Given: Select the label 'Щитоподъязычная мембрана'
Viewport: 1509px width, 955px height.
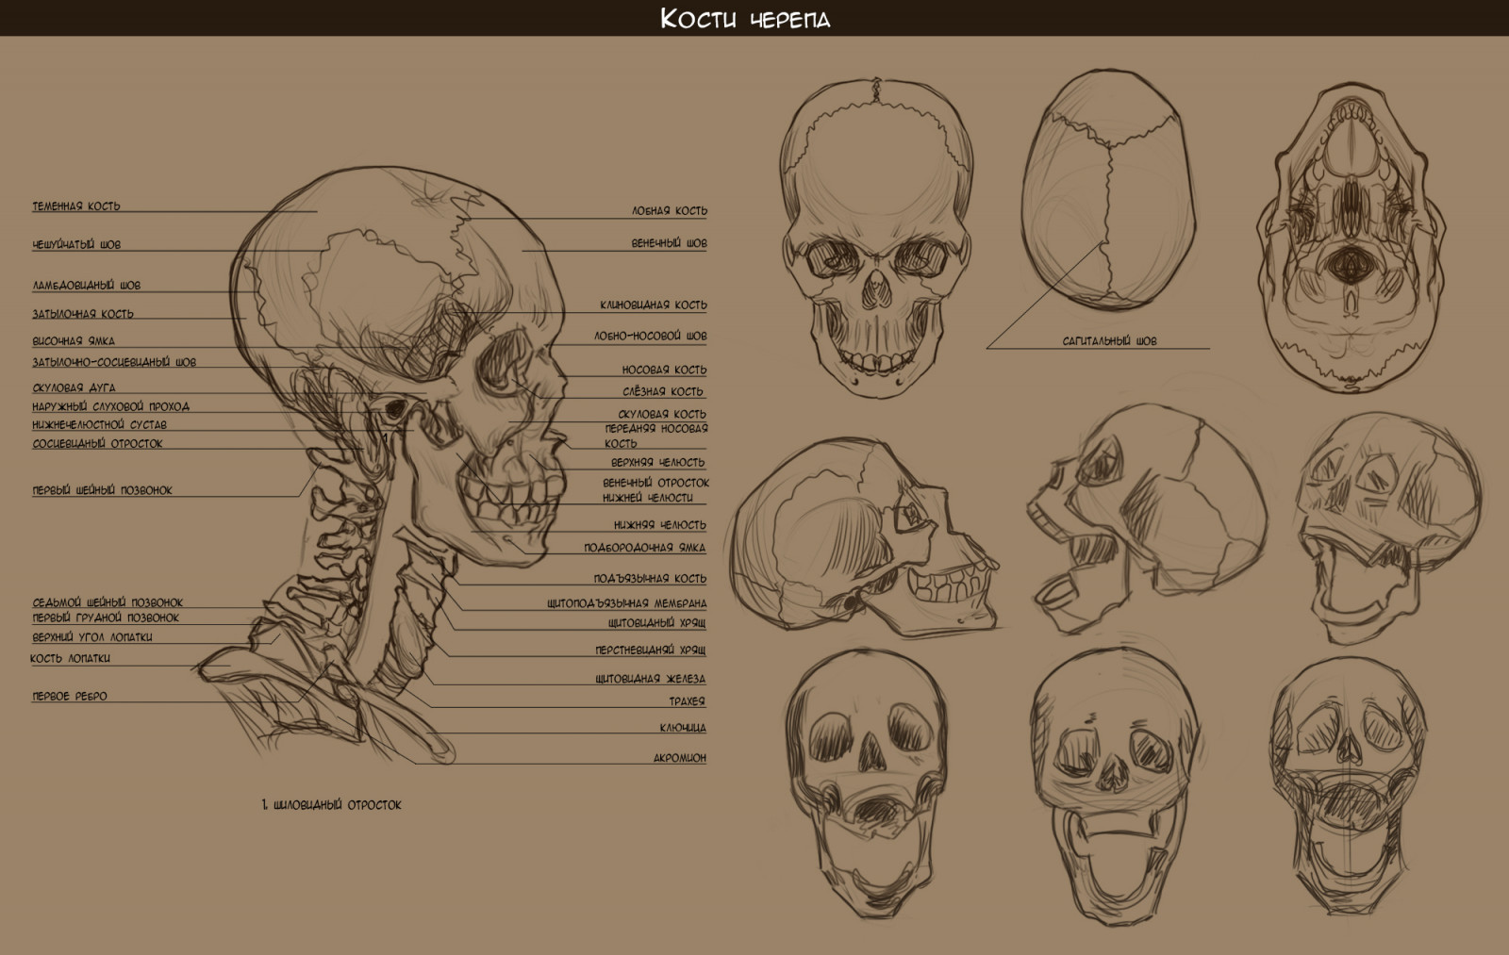Looking at the screenshot, I should point(627,603).
